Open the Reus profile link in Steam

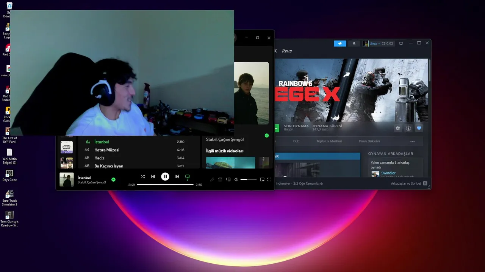point(287,51)
